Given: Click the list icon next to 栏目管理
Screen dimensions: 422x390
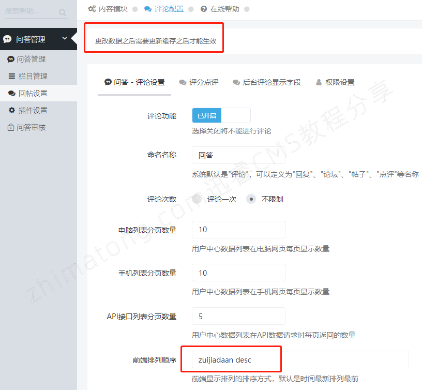Looking at the screenshot, I should tap(11, 76).
